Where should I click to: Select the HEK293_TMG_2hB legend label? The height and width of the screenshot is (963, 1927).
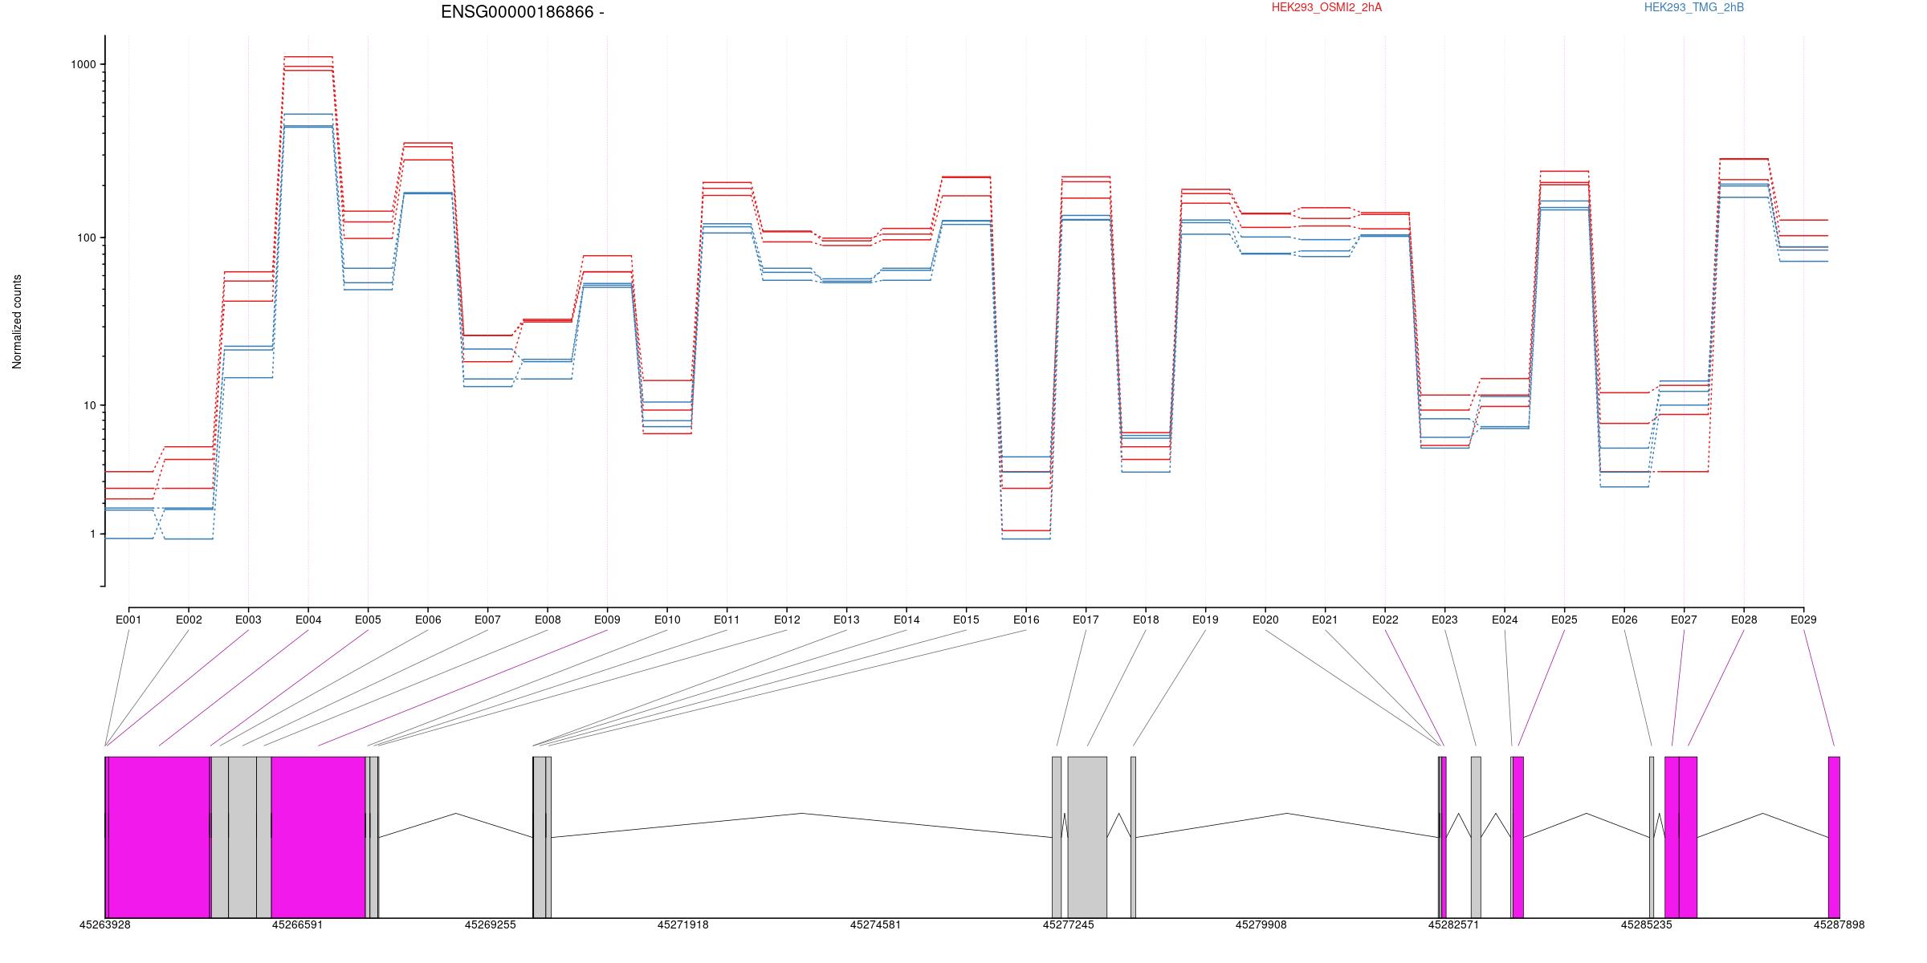pyautogui.click(x=1694, y=7)
